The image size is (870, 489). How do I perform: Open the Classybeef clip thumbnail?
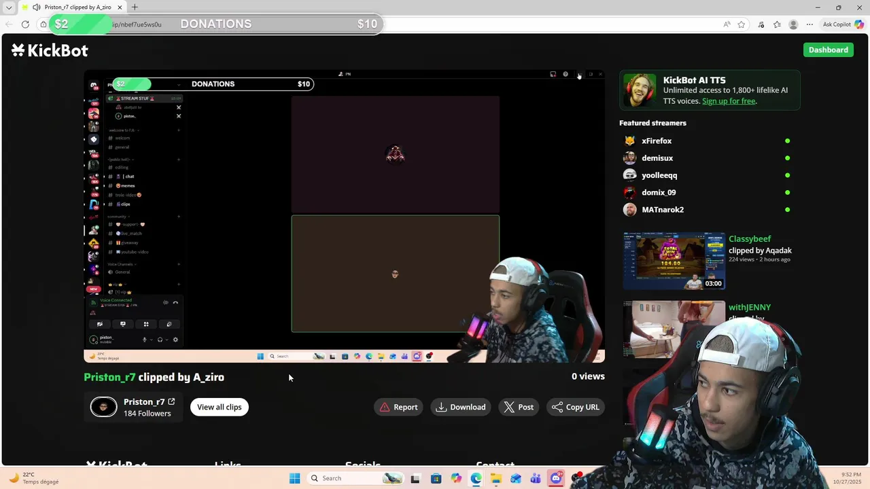(x=674, y=261)
